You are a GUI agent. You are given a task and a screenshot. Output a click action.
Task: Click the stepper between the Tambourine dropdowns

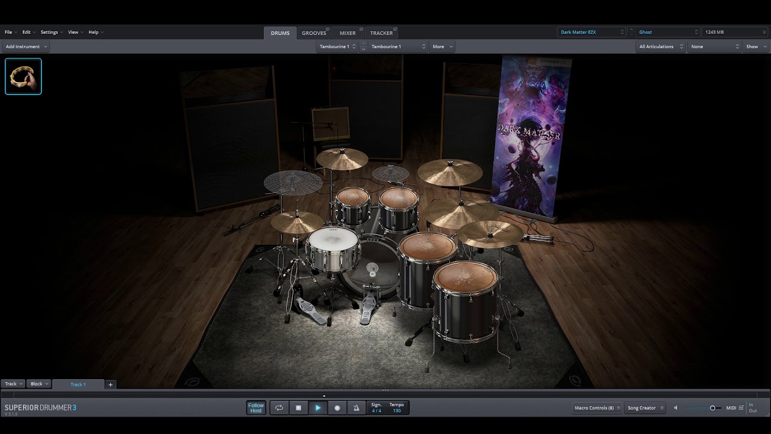363,46
